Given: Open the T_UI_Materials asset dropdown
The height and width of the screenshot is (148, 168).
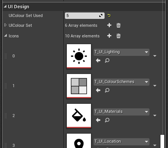Looking at the screenshot, I should 122,112.
